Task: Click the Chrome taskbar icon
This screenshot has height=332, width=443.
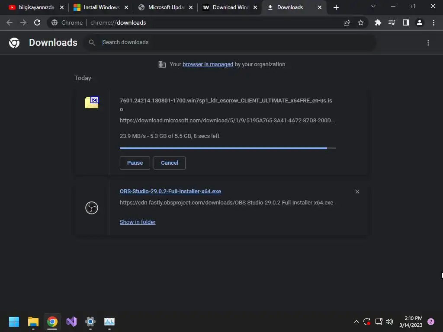Action: click(x=52, y=322)
